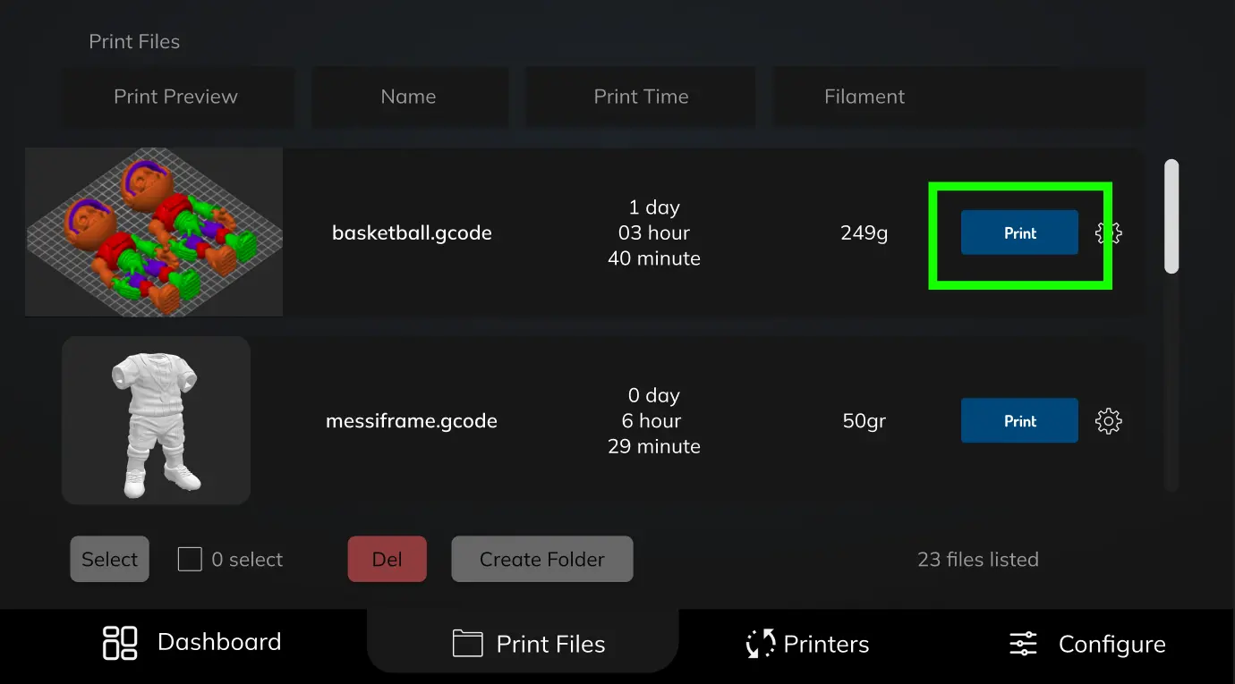
Task: Print the basketball.gcode file
Action: (1019, 233)
